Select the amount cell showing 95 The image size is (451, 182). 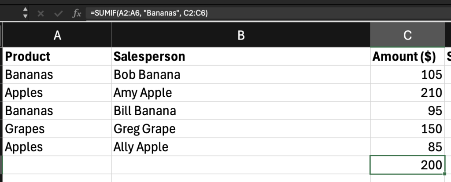click(407, 110)
